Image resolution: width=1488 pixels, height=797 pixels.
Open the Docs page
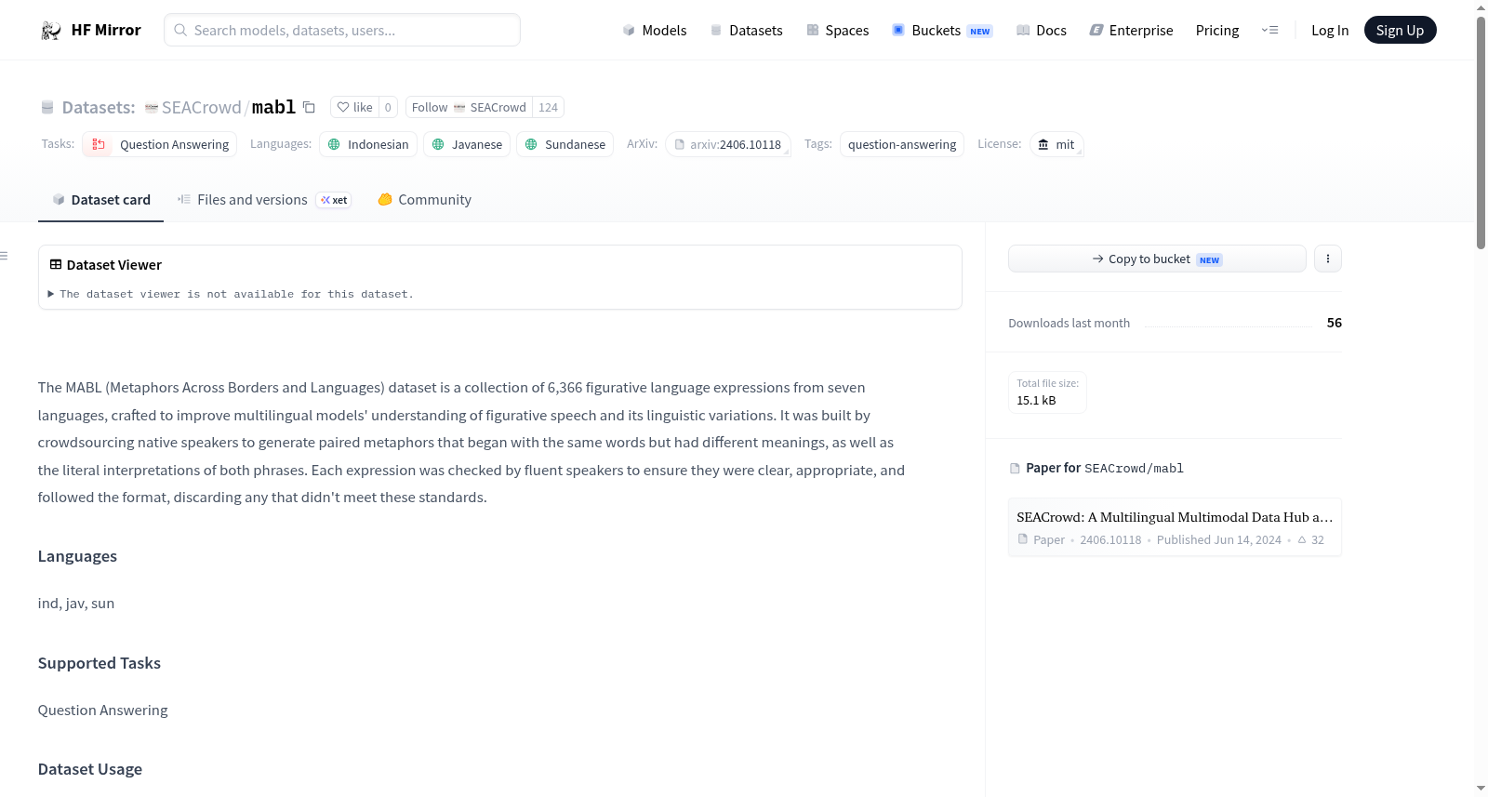[1041, 31]
